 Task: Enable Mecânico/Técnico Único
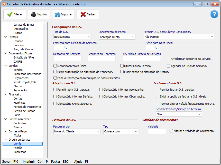tap(55, 66)
